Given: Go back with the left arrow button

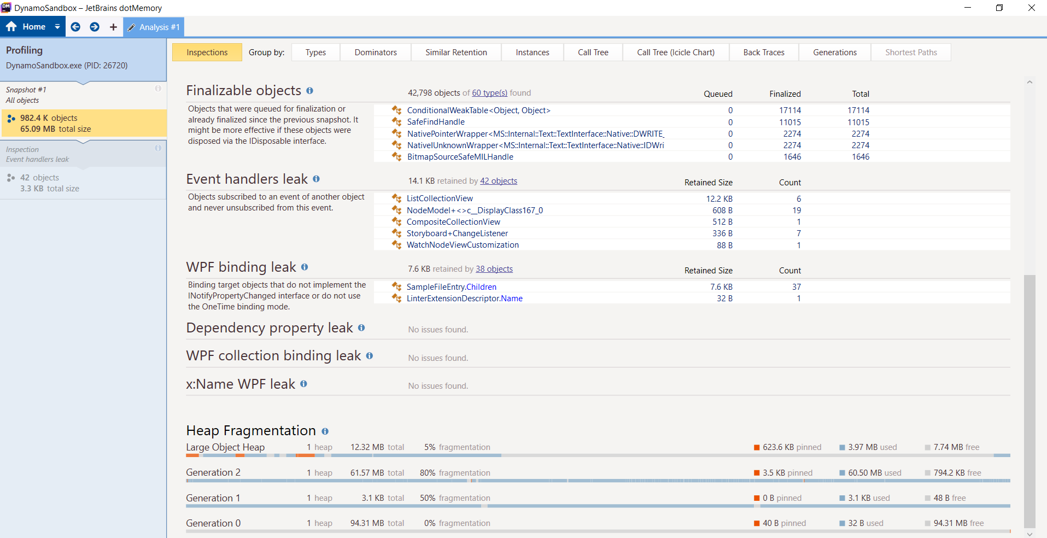Looking at the screenshot, I should [x=75, y=27].
